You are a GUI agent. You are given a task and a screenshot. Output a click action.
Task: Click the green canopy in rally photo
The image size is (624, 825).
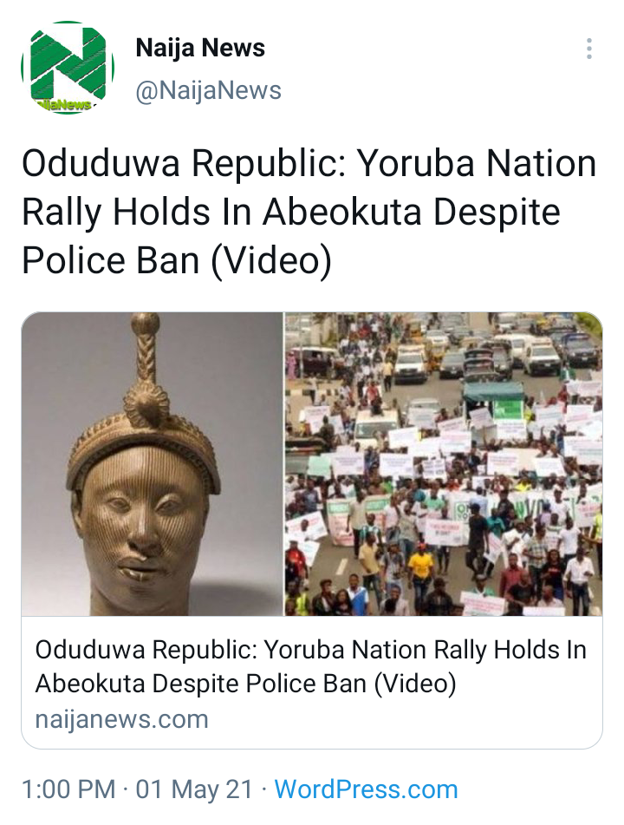(x=493, y=392)
